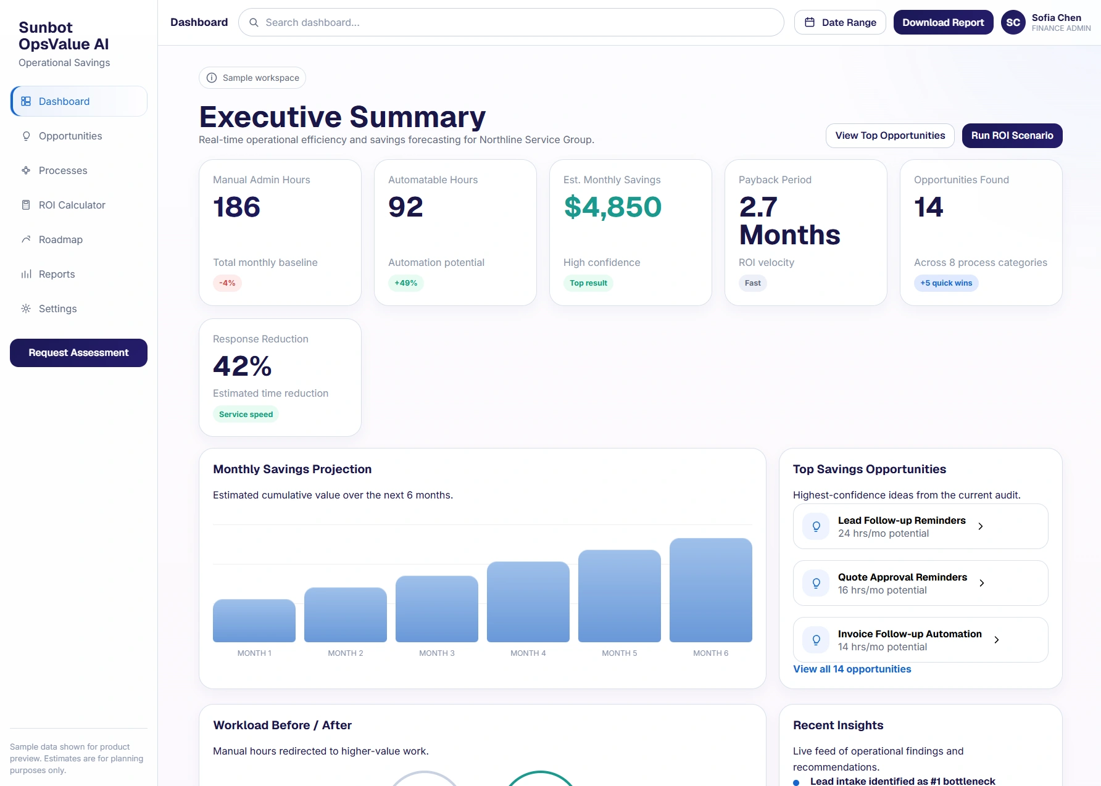Click the MONTH 2 axis label

pyautogui.click(x=346, y=653)
